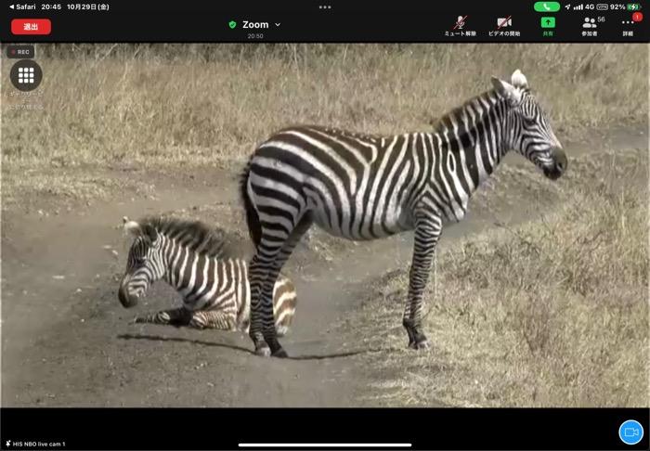Open the 参加者 participants list
The image size is (650, 451).
(590, 24)
